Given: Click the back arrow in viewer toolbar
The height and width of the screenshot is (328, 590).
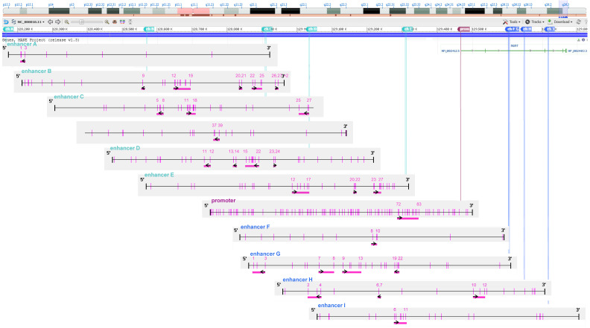Looking at the screenshot, I should (6, 22).
